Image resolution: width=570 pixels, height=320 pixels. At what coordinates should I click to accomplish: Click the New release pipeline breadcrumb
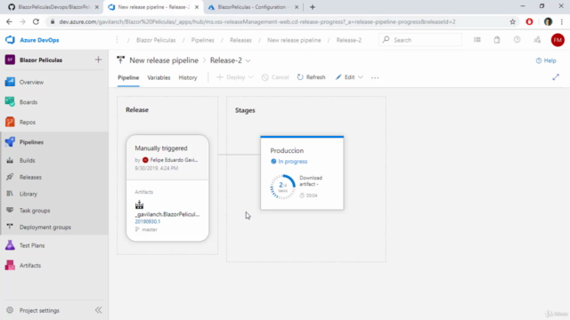coord(294,40)
